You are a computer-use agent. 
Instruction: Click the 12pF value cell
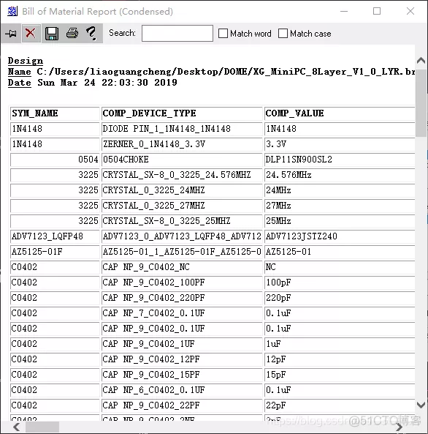pyautogui.click(x=340, y=359)
